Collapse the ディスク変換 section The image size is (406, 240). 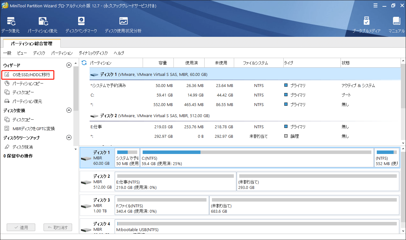click(x=69, y=110)
